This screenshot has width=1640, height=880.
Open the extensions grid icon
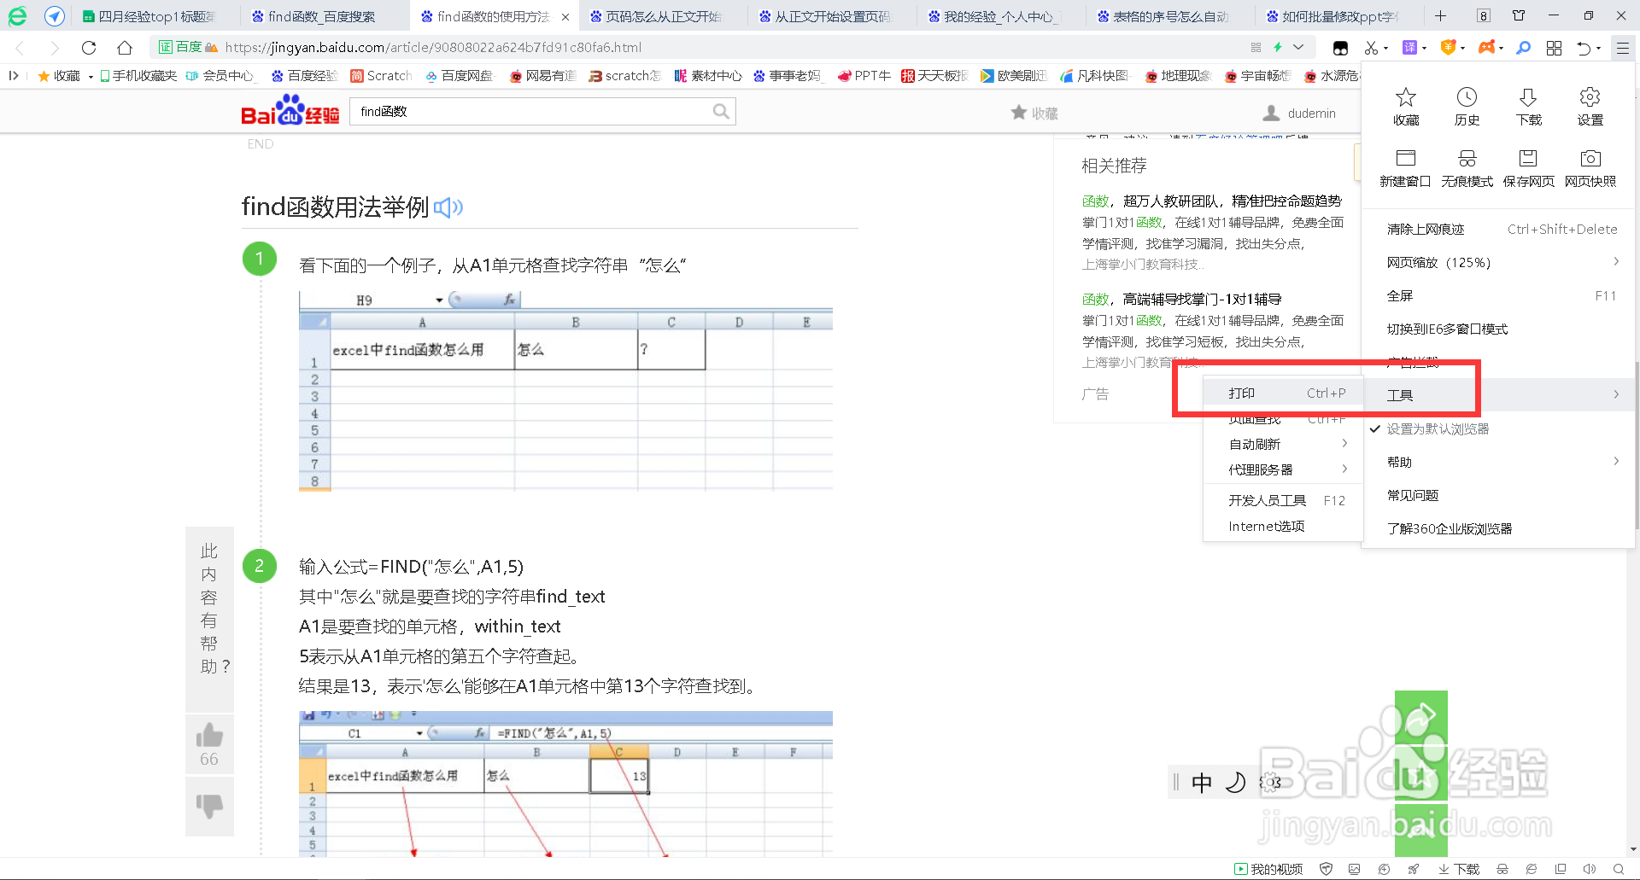tap(1554, 48)
